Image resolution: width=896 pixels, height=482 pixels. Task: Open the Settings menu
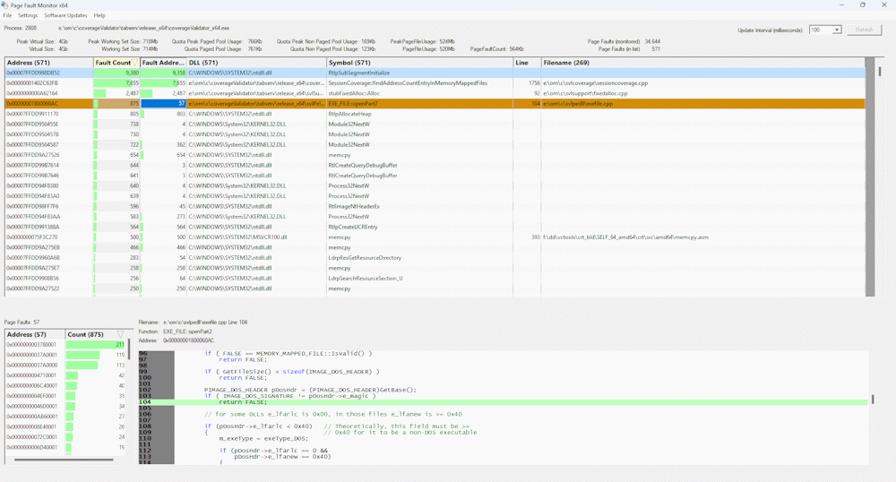[28, 15]
